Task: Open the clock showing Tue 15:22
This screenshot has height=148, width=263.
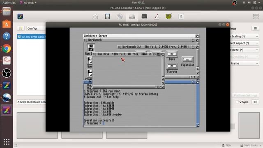Action: click(x=138, y=2)
